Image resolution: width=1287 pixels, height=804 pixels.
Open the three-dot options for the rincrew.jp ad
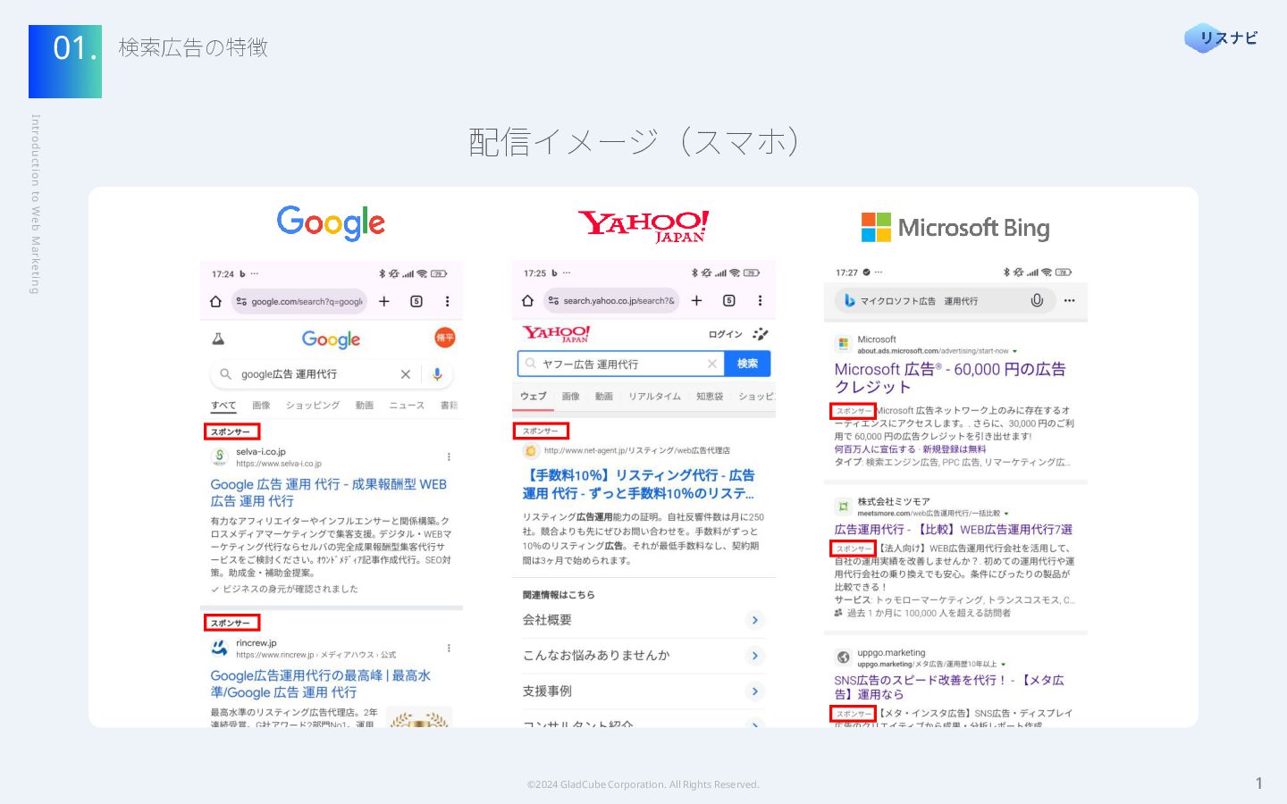click(x=449, y=648)
